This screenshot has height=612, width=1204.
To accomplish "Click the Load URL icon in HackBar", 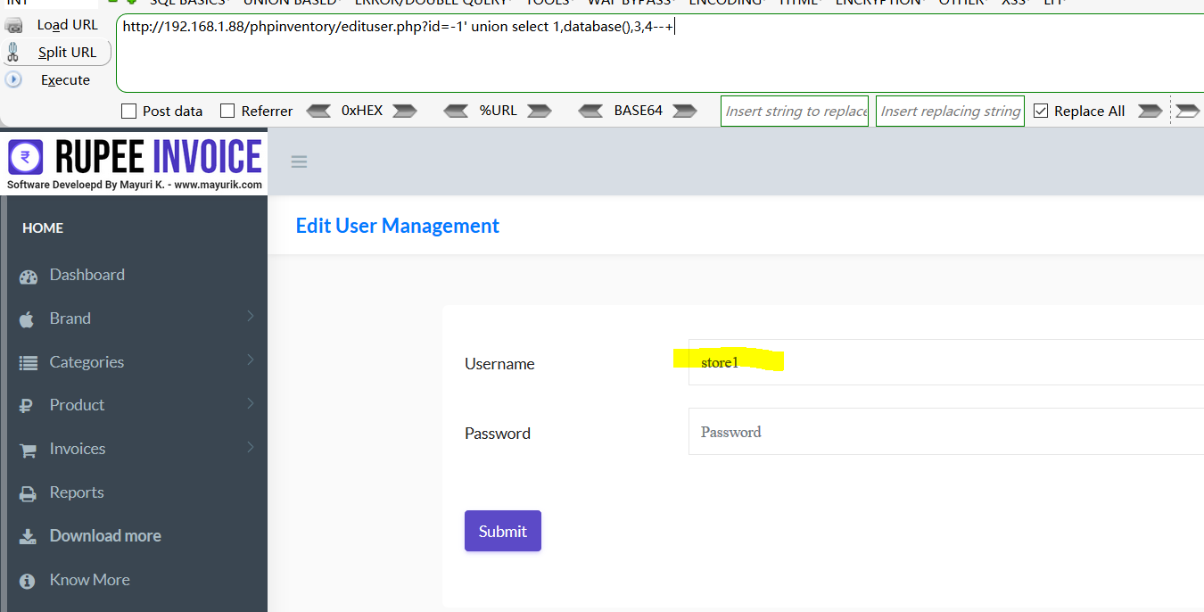I will [13, 25].
